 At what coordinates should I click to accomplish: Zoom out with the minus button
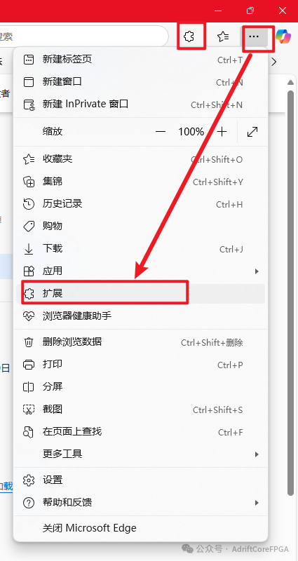(161, 132)
